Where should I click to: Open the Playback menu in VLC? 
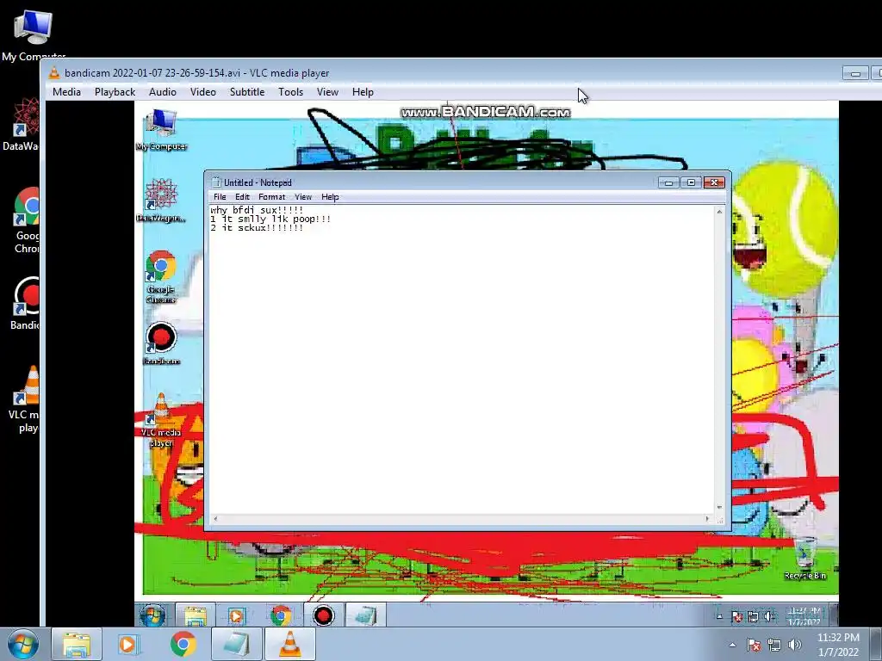115,91
